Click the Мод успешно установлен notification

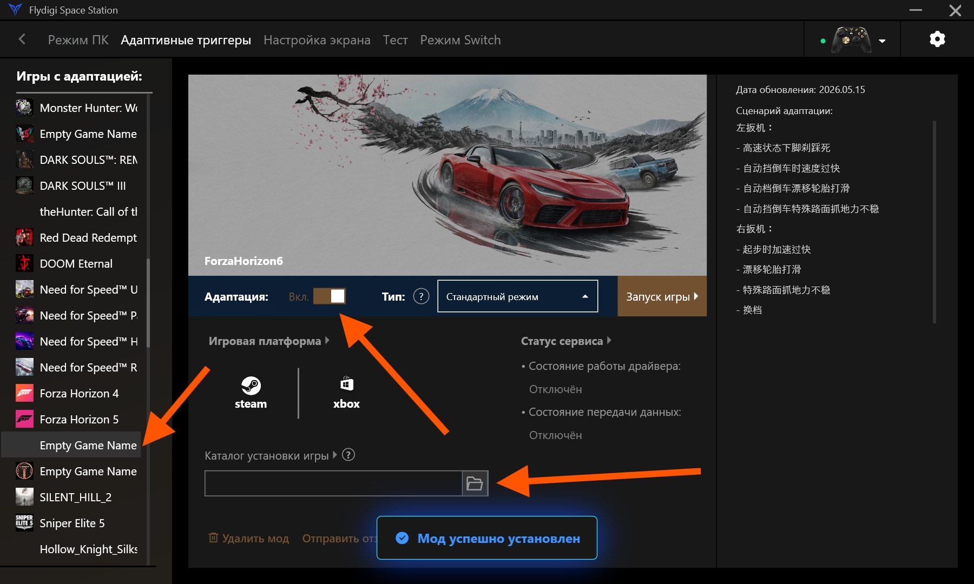[x=487, y=538]
